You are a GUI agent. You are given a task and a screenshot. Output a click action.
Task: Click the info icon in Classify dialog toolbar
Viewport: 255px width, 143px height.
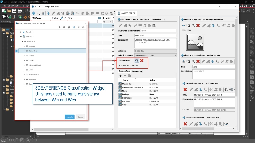coord(83,27)
